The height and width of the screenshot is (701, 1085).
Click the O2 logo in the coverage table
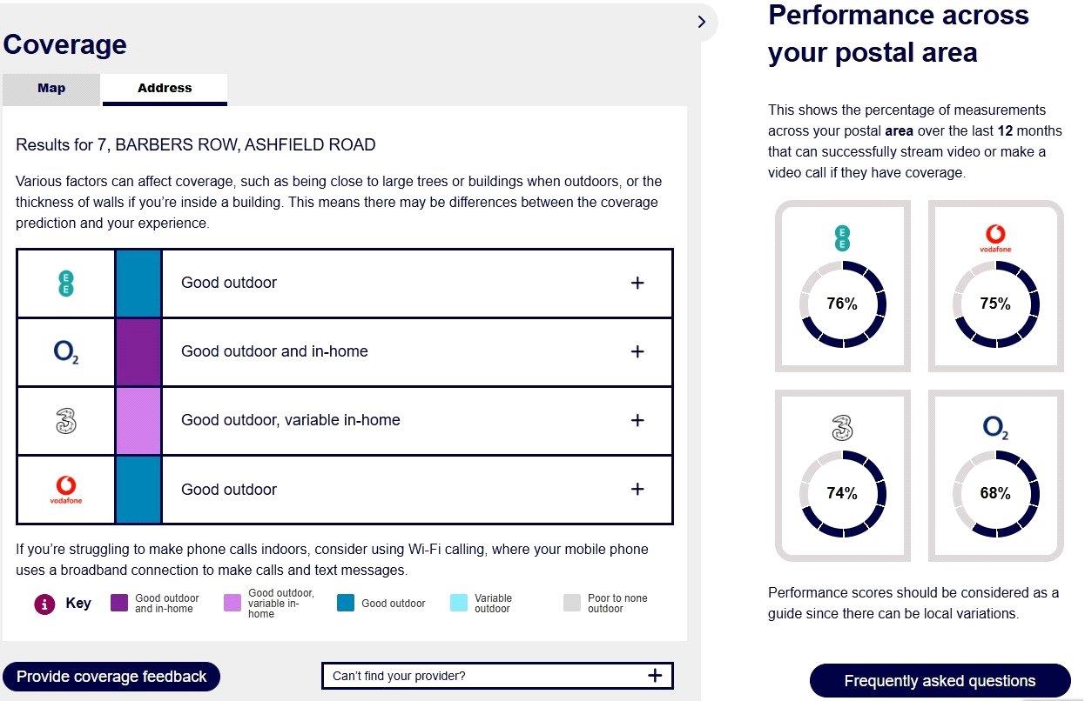click(x=66, y=351)
